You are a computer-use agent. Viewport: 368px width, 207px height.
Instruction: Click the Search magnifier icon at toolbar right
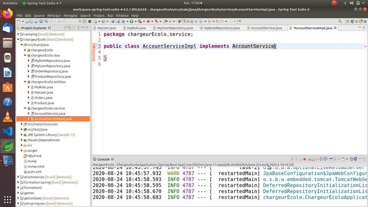pos(340,22)
